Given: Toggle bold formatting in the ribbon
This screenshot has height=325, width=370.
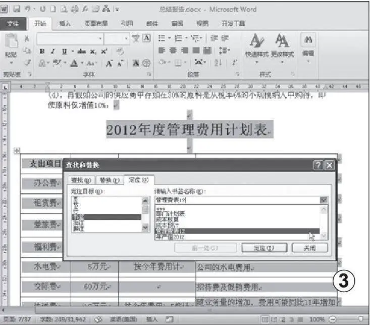Looking at the screenshot, I should point(43,51).
